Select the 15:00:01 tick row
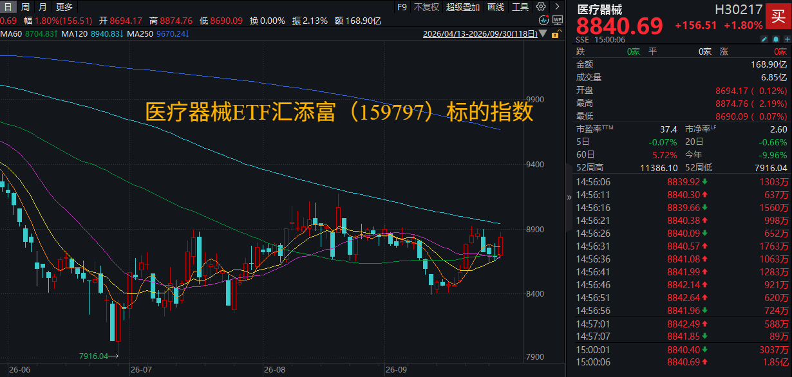Screen dimensions: 792x377 [x=681, y=349]
